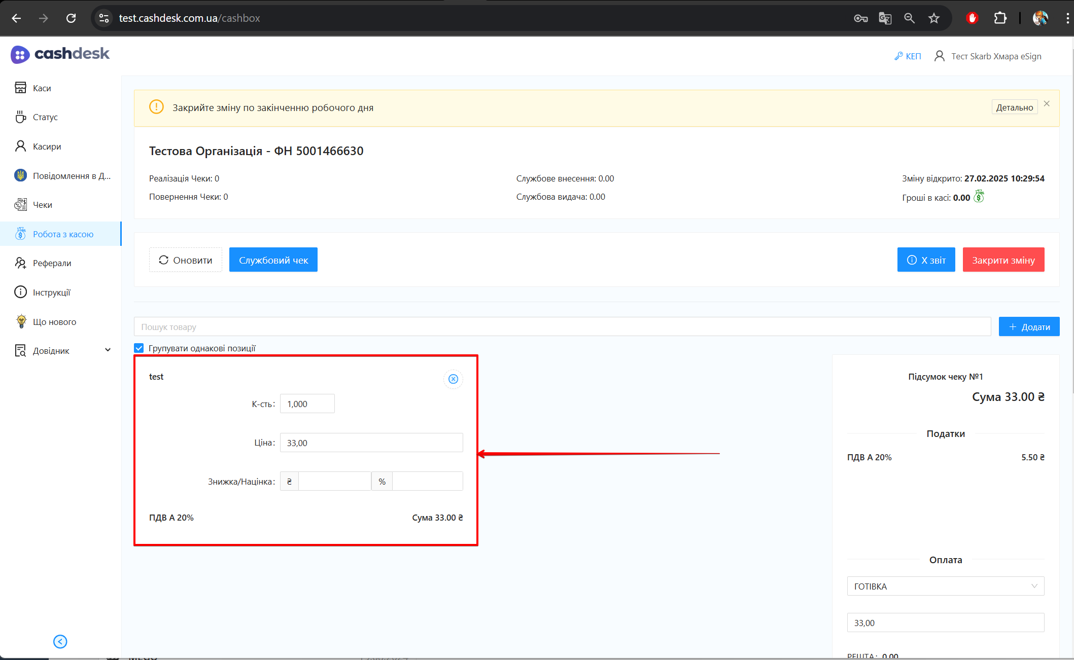The image size is (1074, 660).
Task: Click the green money bag icon
Action: (x=979, y=197)
